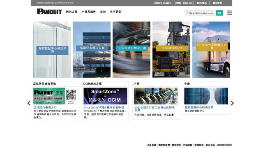Viewport: 263px width, 148px height.
Task: Open the 智能数据中心解决方案 tile
Action: click(52, 49)
